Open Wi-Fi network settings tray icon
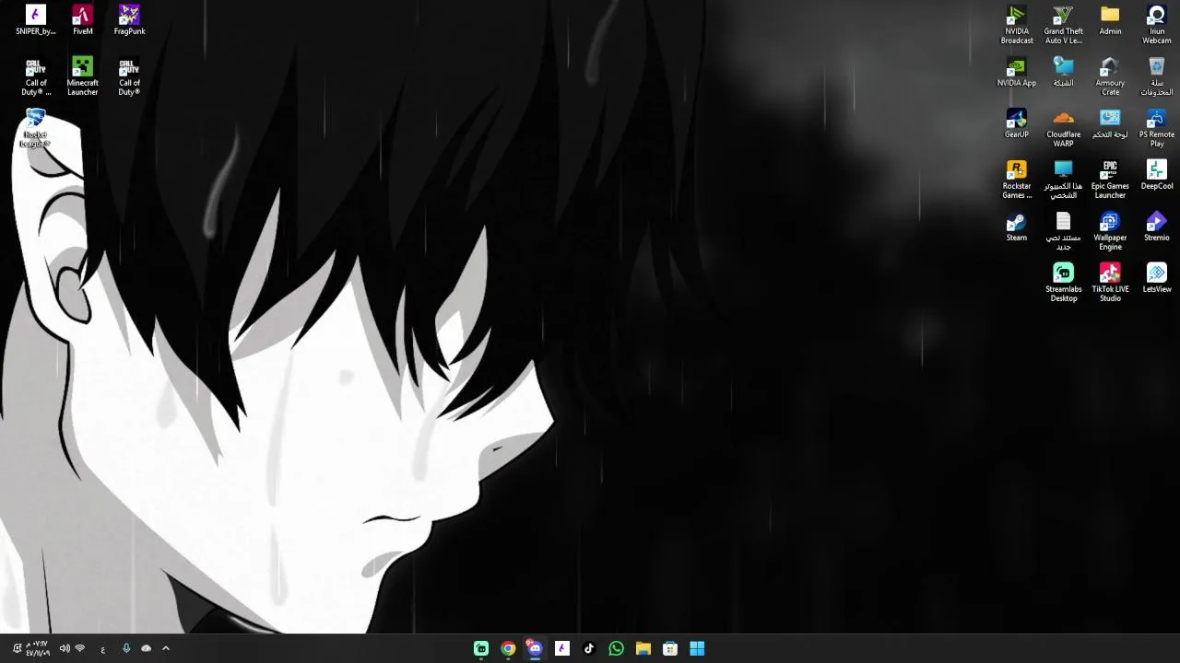Image resolution: width=1180 pixels, height=663 pixels. click(x=80, y=648)
